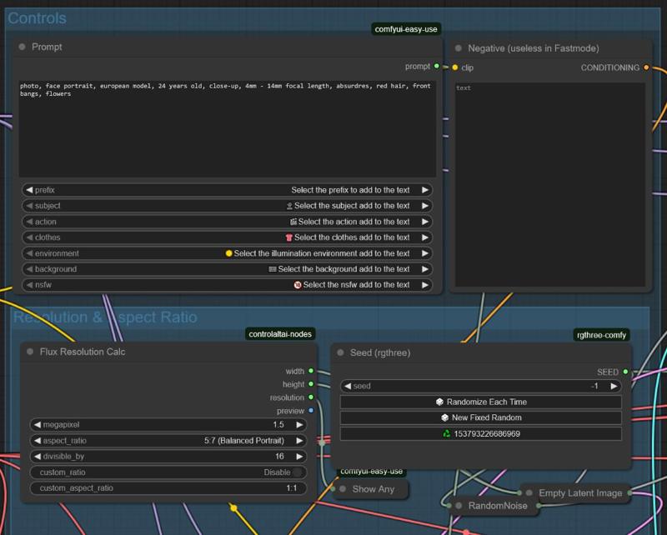Open the action selection dropdown
667x535 pixels.
click(227, 222)
